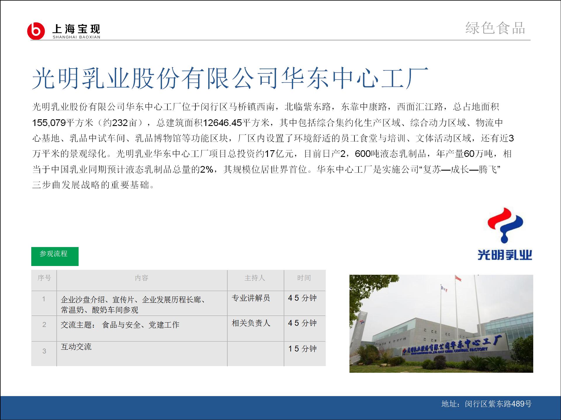Viewport: 561px width, 420px height.
Task: Click the title 光明乳业股份有限公司华东中心工厂
Action: point(230,78)
